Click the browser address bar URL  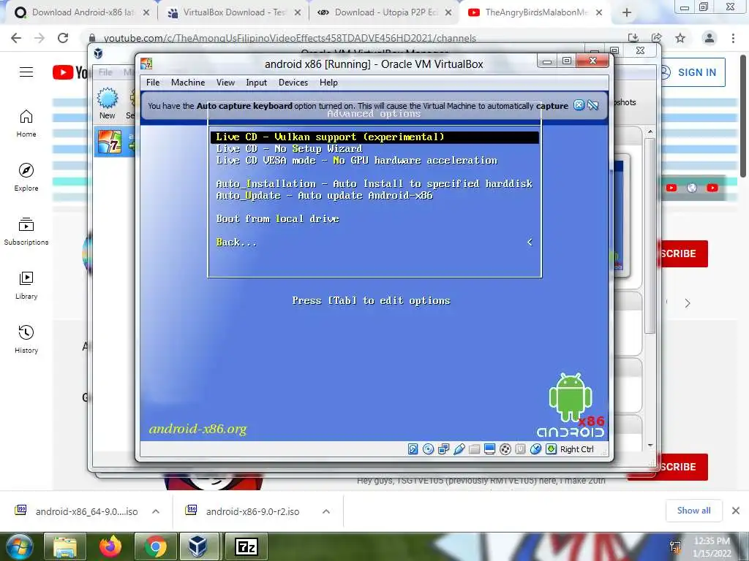click(290, 38)
